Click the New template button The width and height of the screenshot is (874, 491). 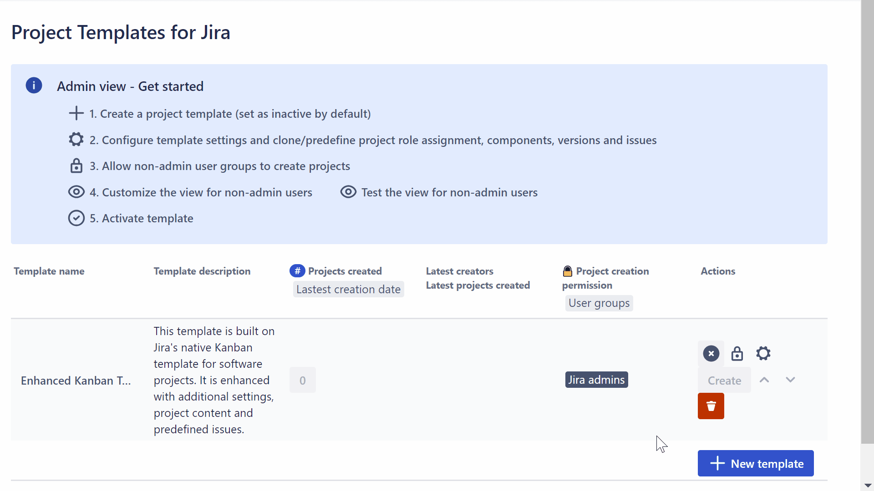tap(756, 463)
